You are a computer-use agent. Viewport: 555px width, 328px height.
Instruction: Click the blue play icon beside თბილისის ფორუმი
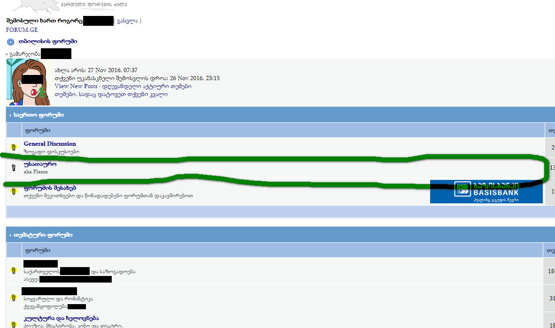11,42
